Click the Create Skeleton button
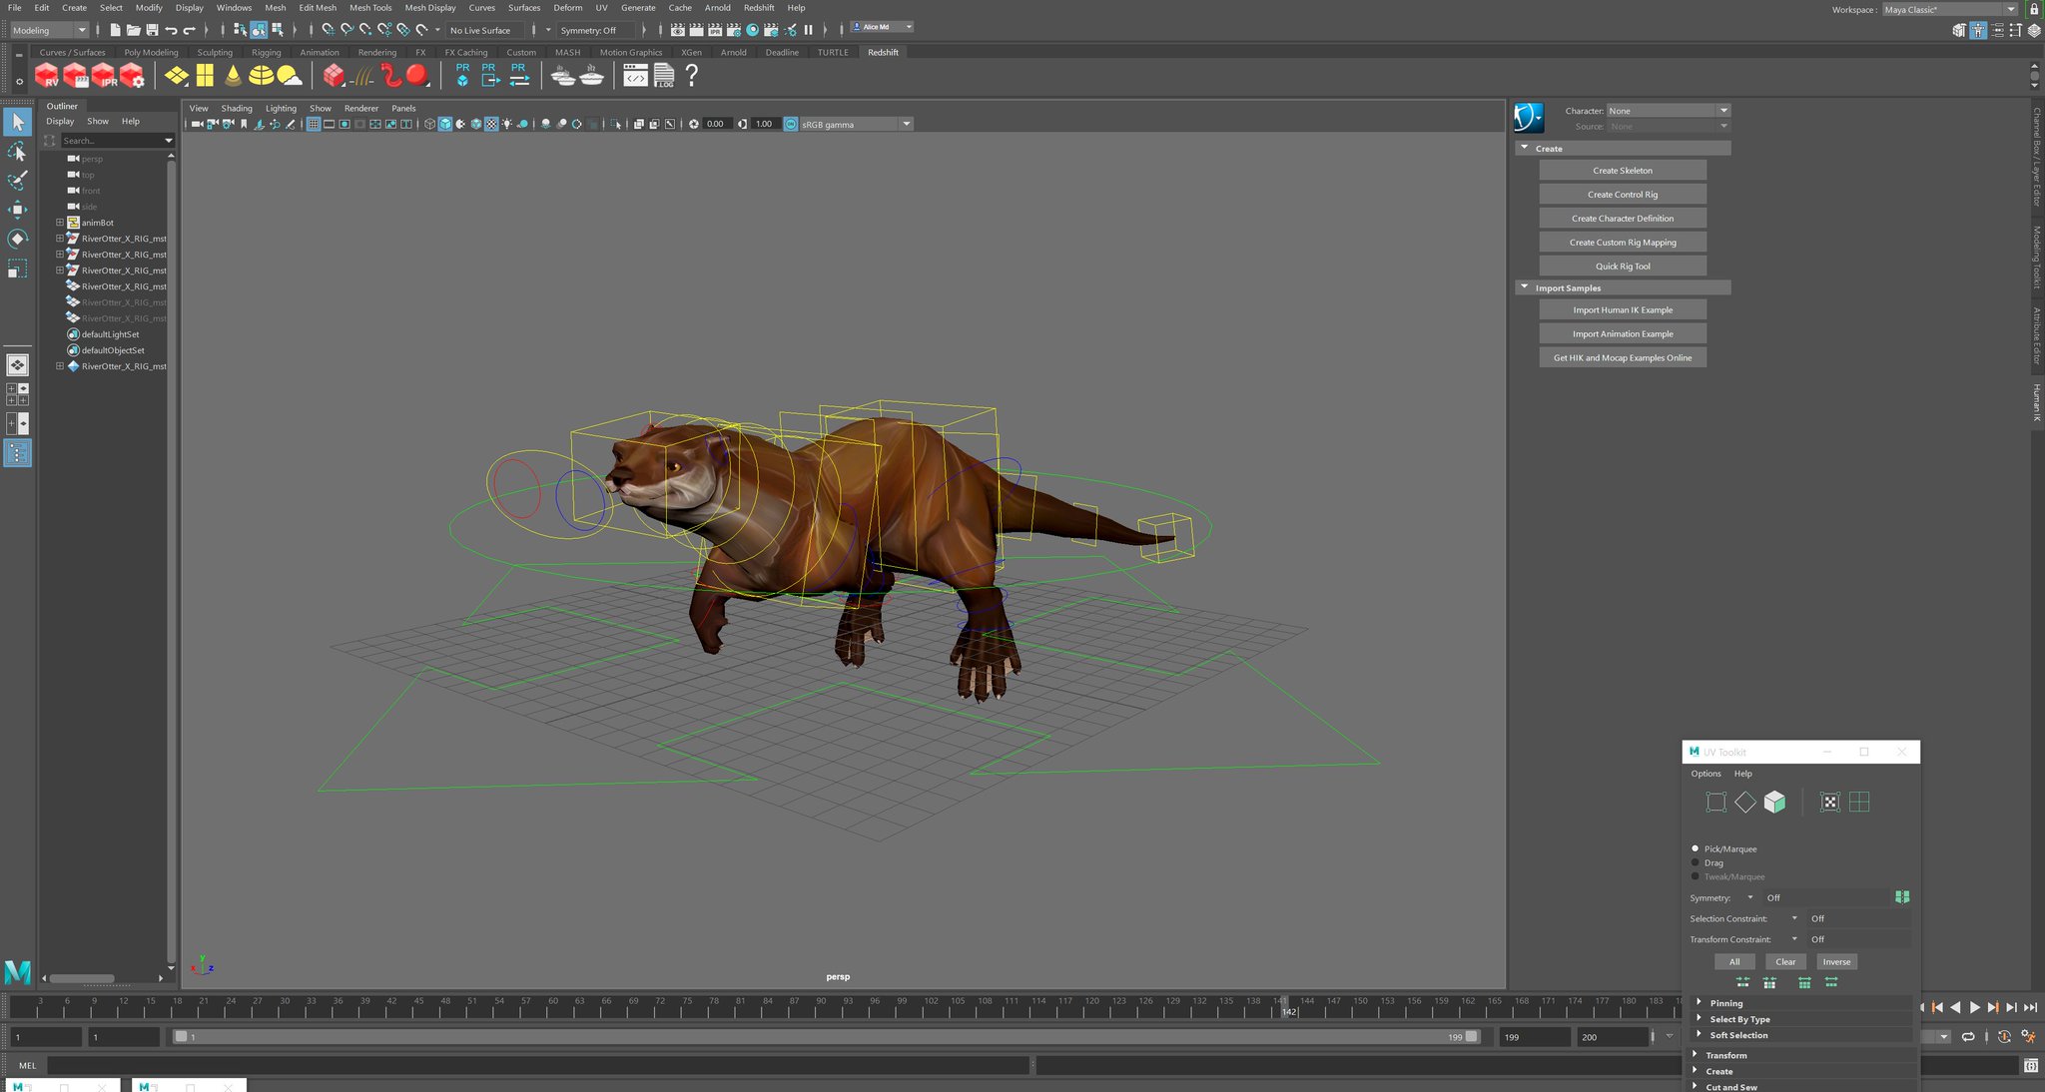This screenshot has height=1092, width=2045. coord(1622,171)
